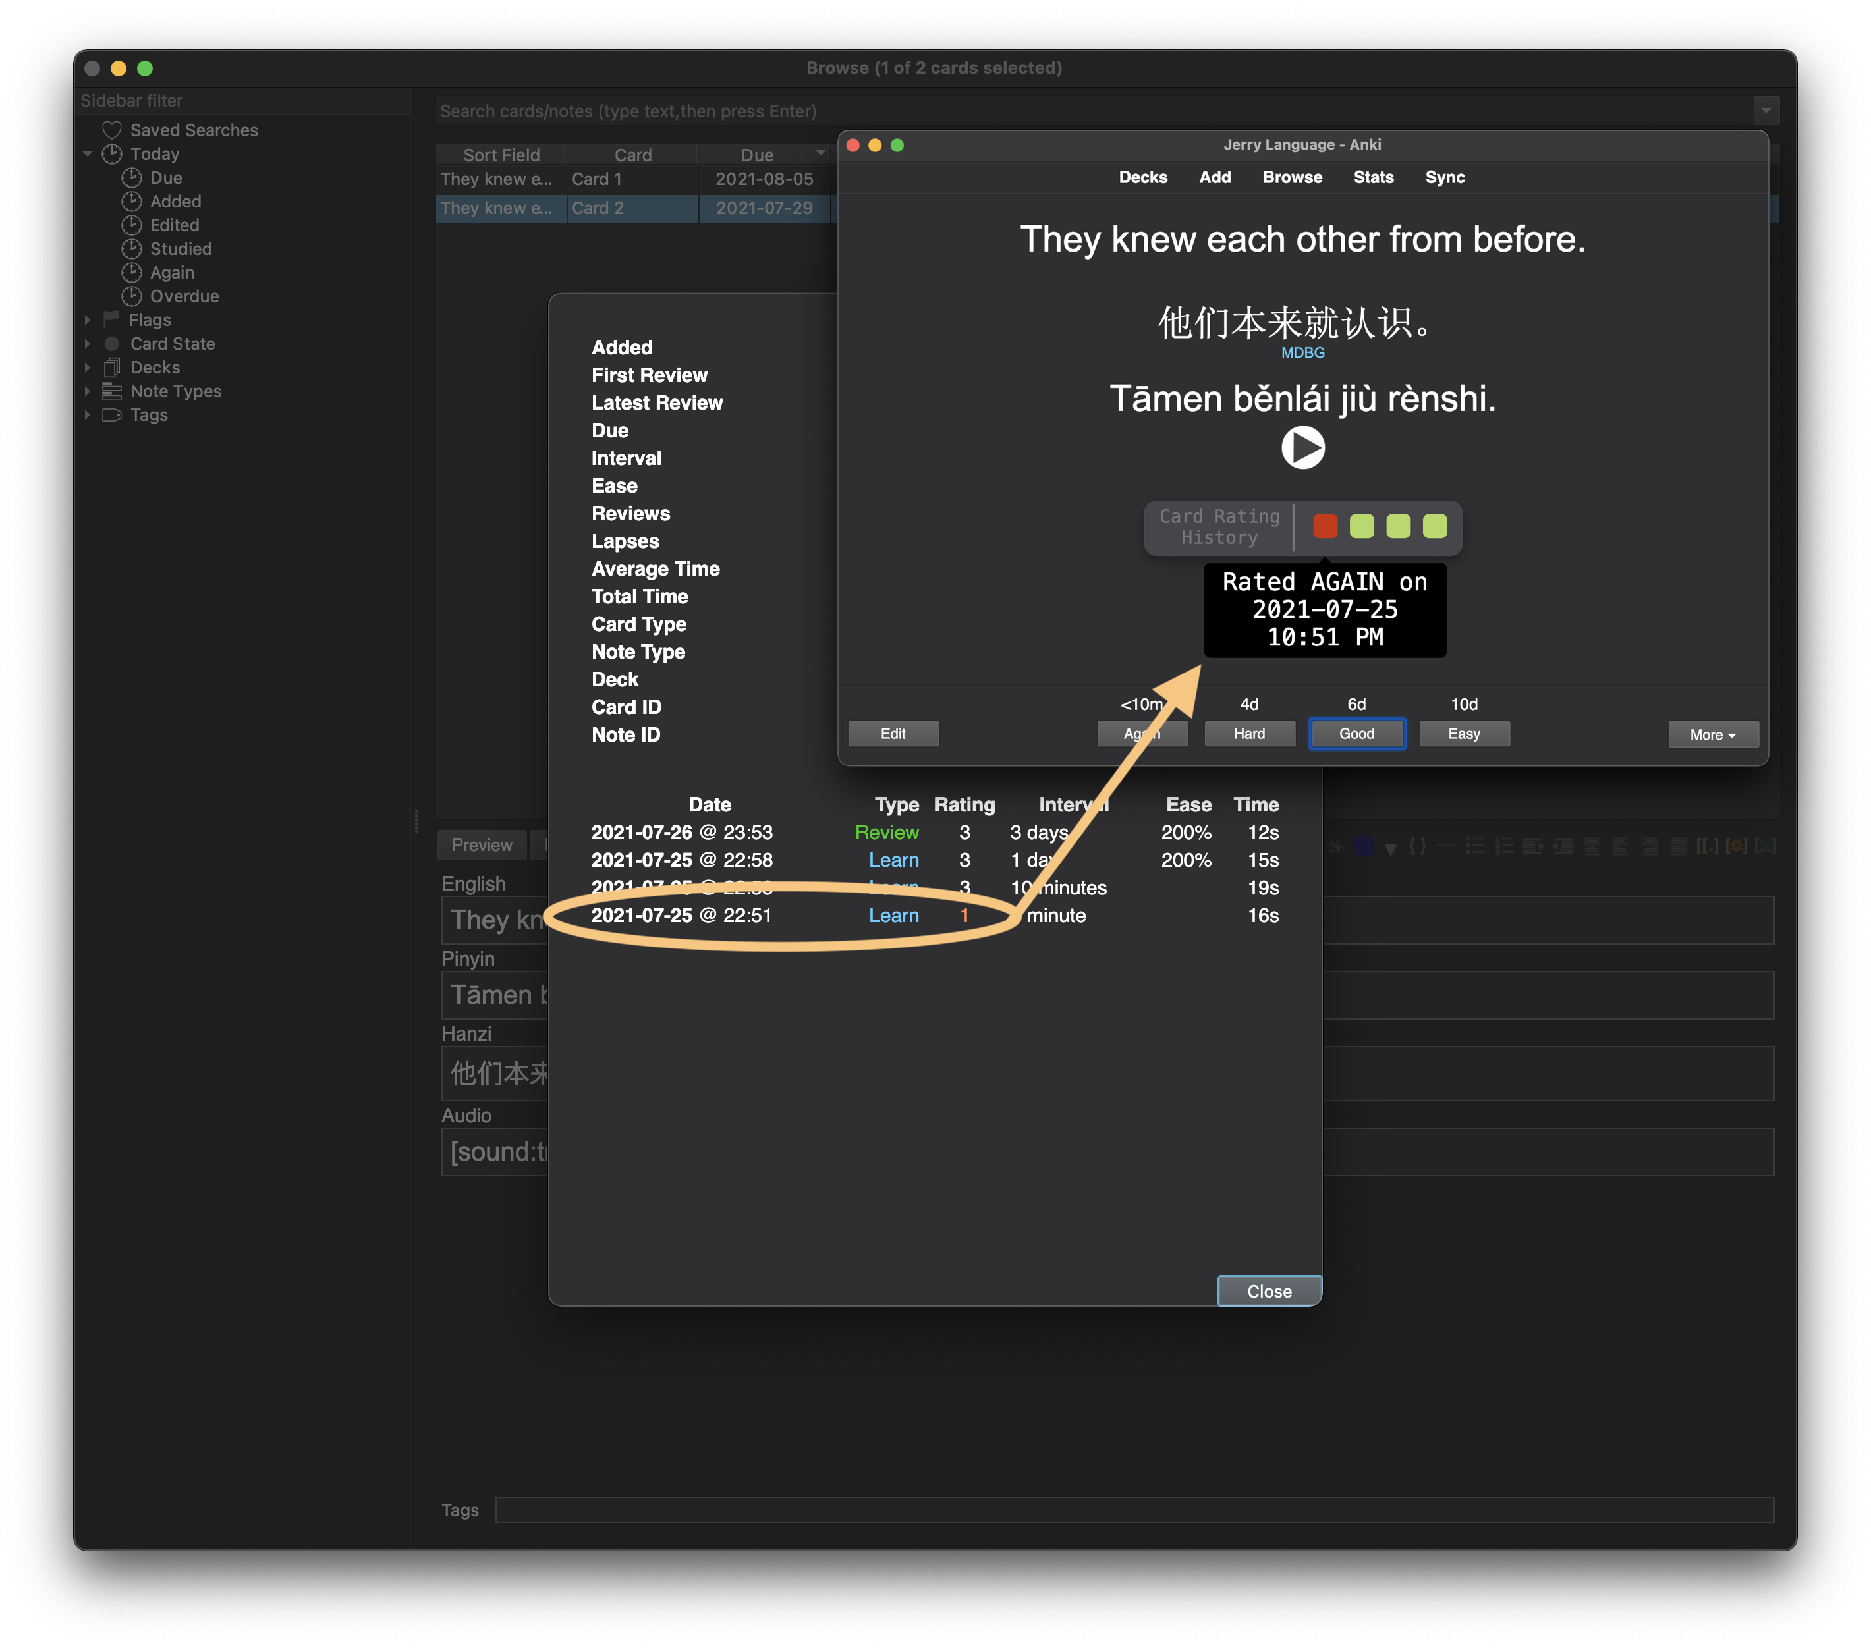
Task: Click the bulleted list formatting icon
Action: [1474, 846]
